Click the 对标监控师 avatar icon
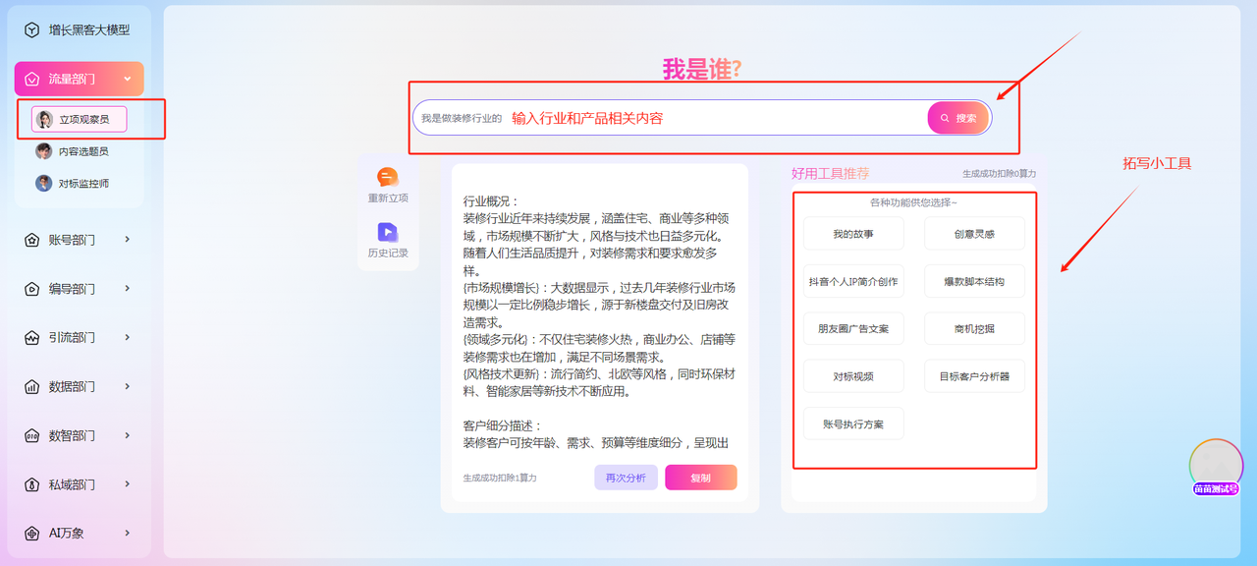 [44, 183]
